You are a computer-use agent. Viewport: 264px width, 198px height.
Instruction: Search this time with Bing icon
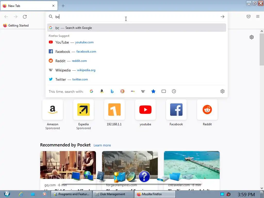click(112, 91)
